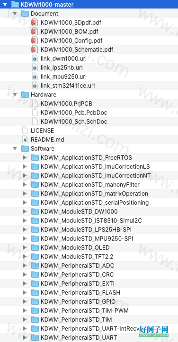Click the KDWM1000_3Dpdf.pdf PDF icon

tap(35, 22)
